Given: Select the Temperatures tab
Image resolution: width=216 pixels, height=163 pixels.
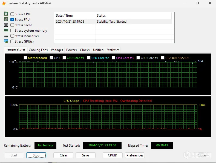Looking at the screenshot, I should [16, 49].
